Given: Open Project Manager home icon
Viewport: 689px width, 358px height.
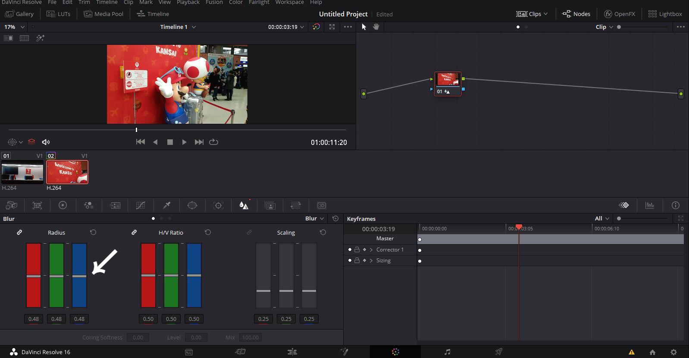Looking at the screenshot, I should pyautogui.click(x=652, y=352).
